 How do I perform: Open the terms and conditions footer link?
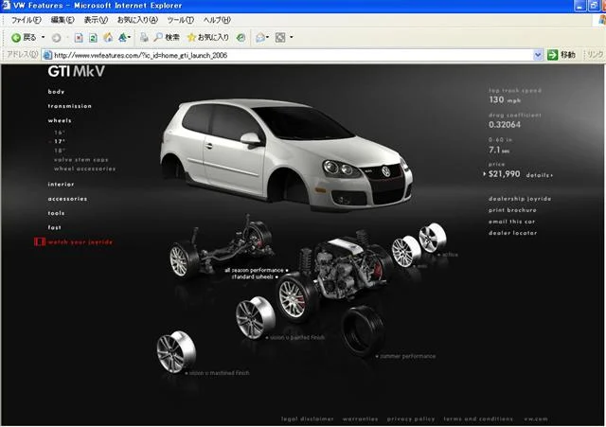pos(478,418)
